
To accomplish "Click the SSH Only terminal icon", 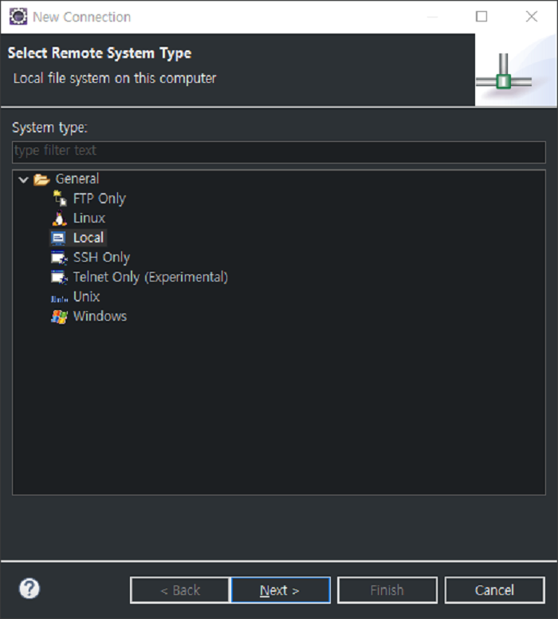I will (x=59, y=258).
